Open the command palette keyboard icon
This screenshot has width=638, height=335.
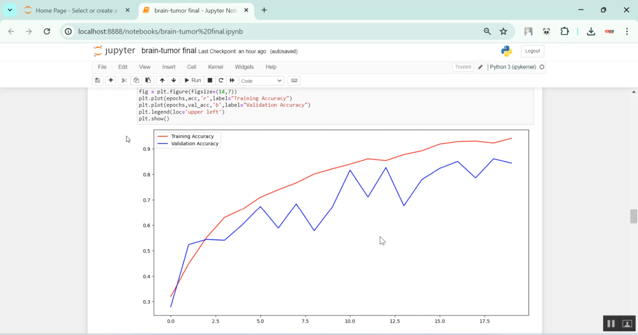coord(294,80)
